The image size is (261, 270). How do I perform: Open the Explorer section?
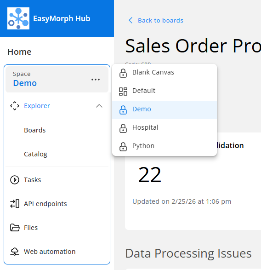pyautogui.click(x=37, y=106)
